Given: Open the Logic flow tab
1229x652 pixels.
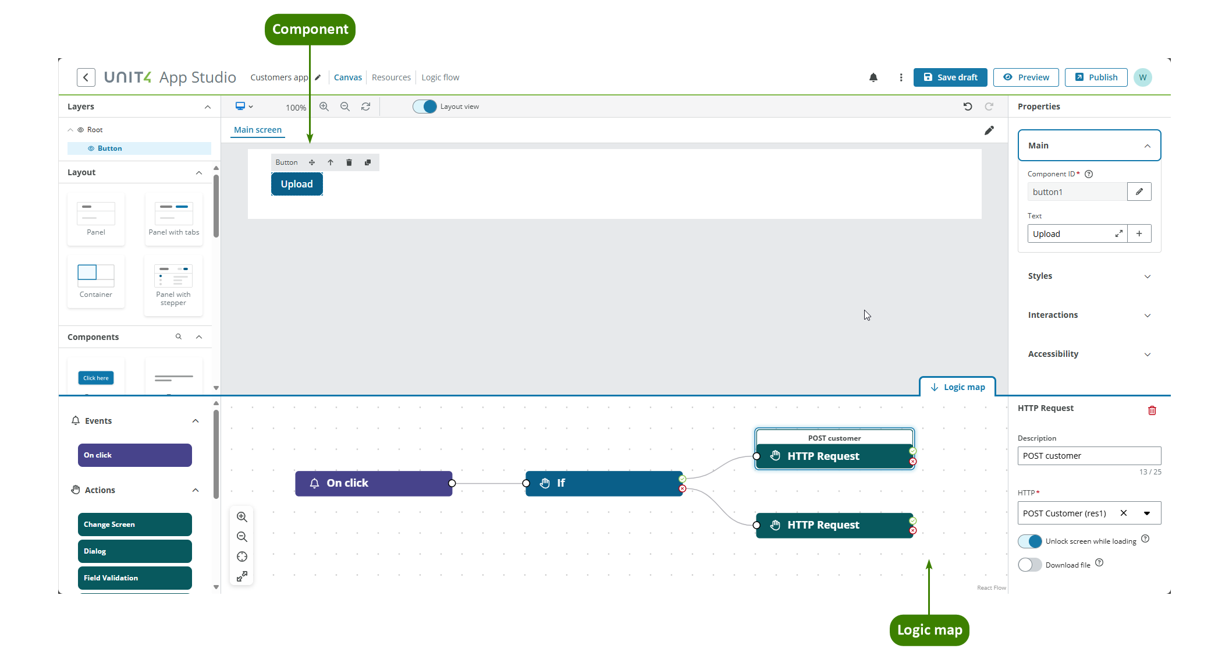Looking at the screenshot, I should (440, 77).
